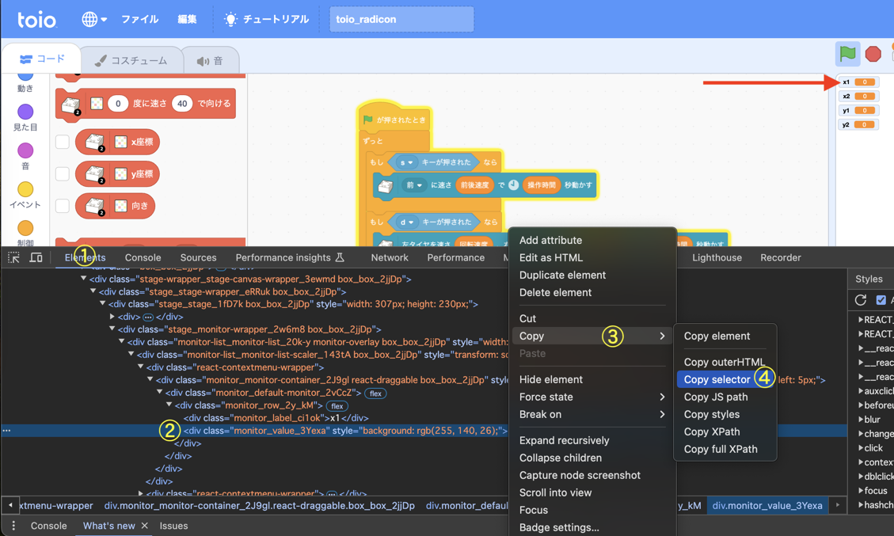The height and width of the screenshot is (536, 894).
Task: Select the 音 purple block category
Action: click(x=25, y=156)
